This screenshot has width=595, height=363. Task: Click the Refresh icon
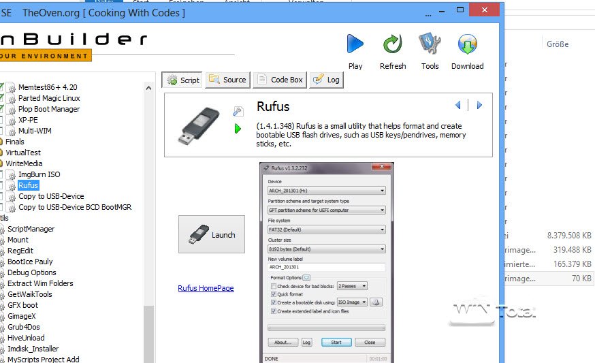392,44
